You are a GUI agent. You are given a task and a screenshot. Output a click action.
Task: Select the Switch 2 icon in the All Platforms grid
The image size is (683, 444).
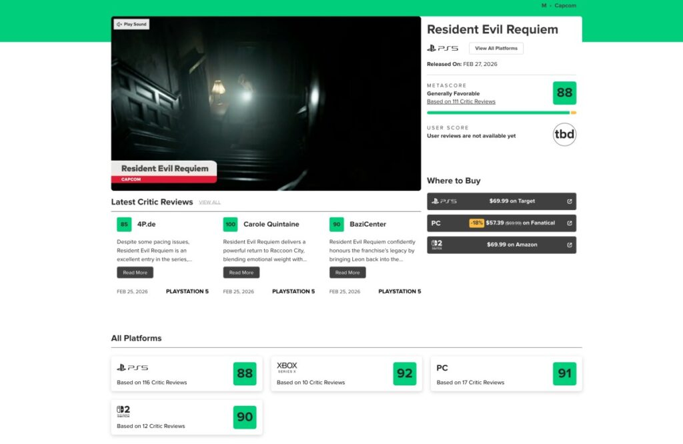tap(122, 411)
